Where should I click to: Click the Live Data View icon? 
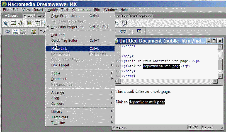coord(33,31)
